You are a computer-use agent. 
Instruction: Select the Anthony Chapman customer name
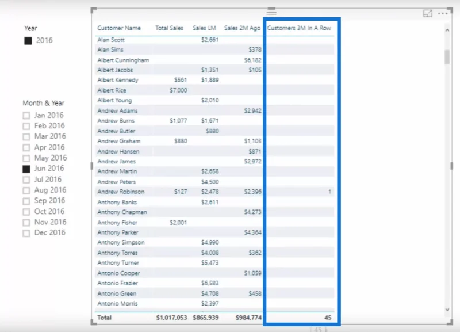[x=122, y=212]
